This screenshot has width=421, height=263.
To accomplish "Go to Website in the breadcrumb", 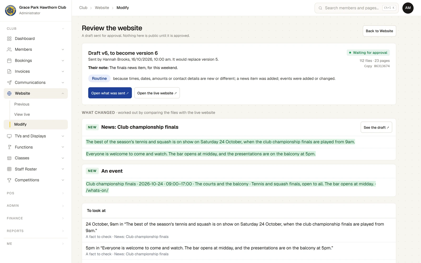I will click(102, 8).
